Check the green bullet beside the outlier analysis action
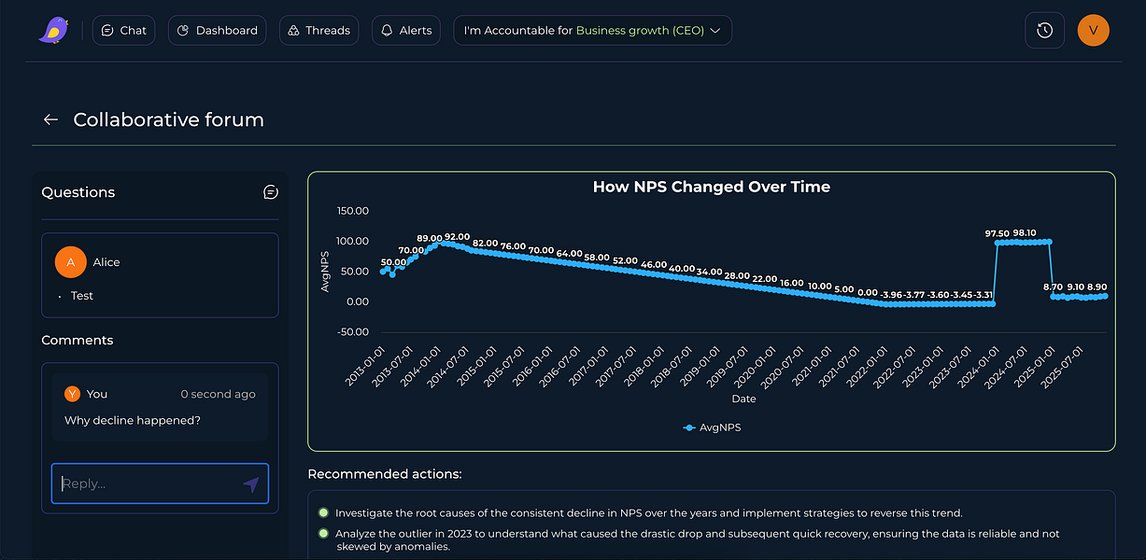This screenshot has height=560, width=1146. 322,534
